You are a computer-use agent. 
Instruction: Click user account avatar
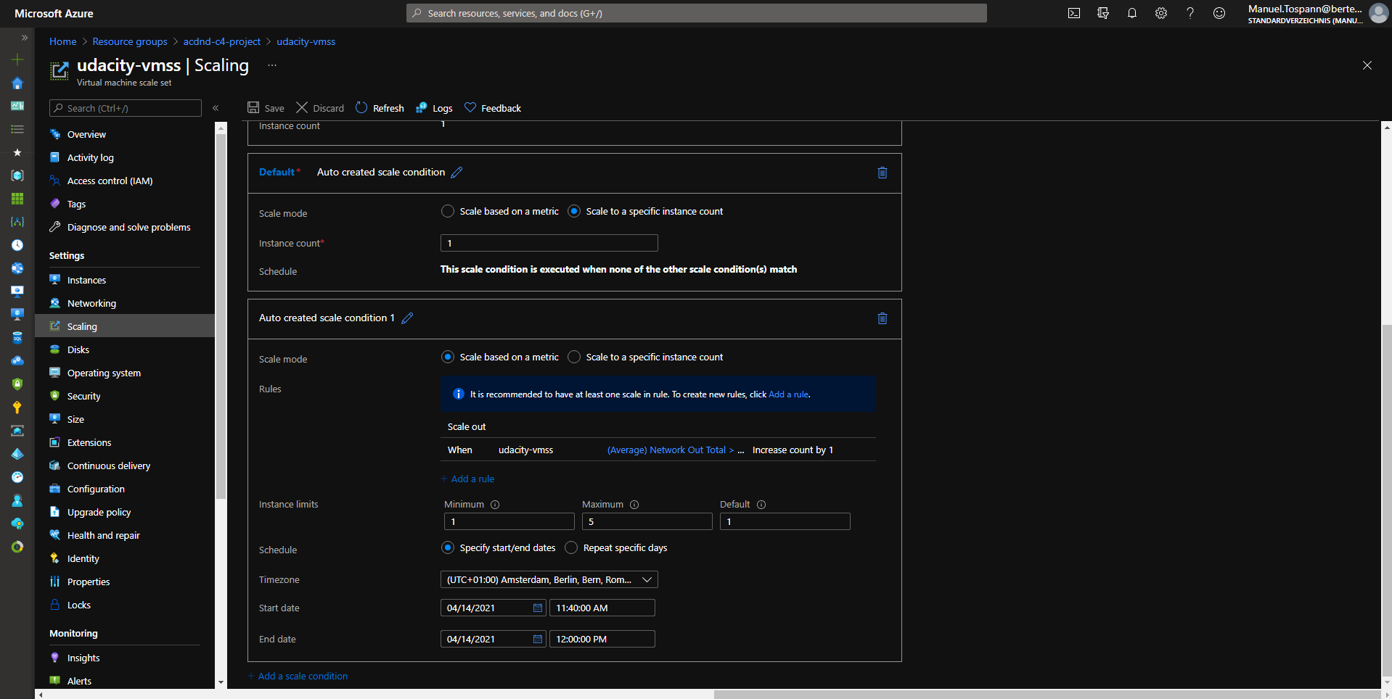[x=1378, y=13]
